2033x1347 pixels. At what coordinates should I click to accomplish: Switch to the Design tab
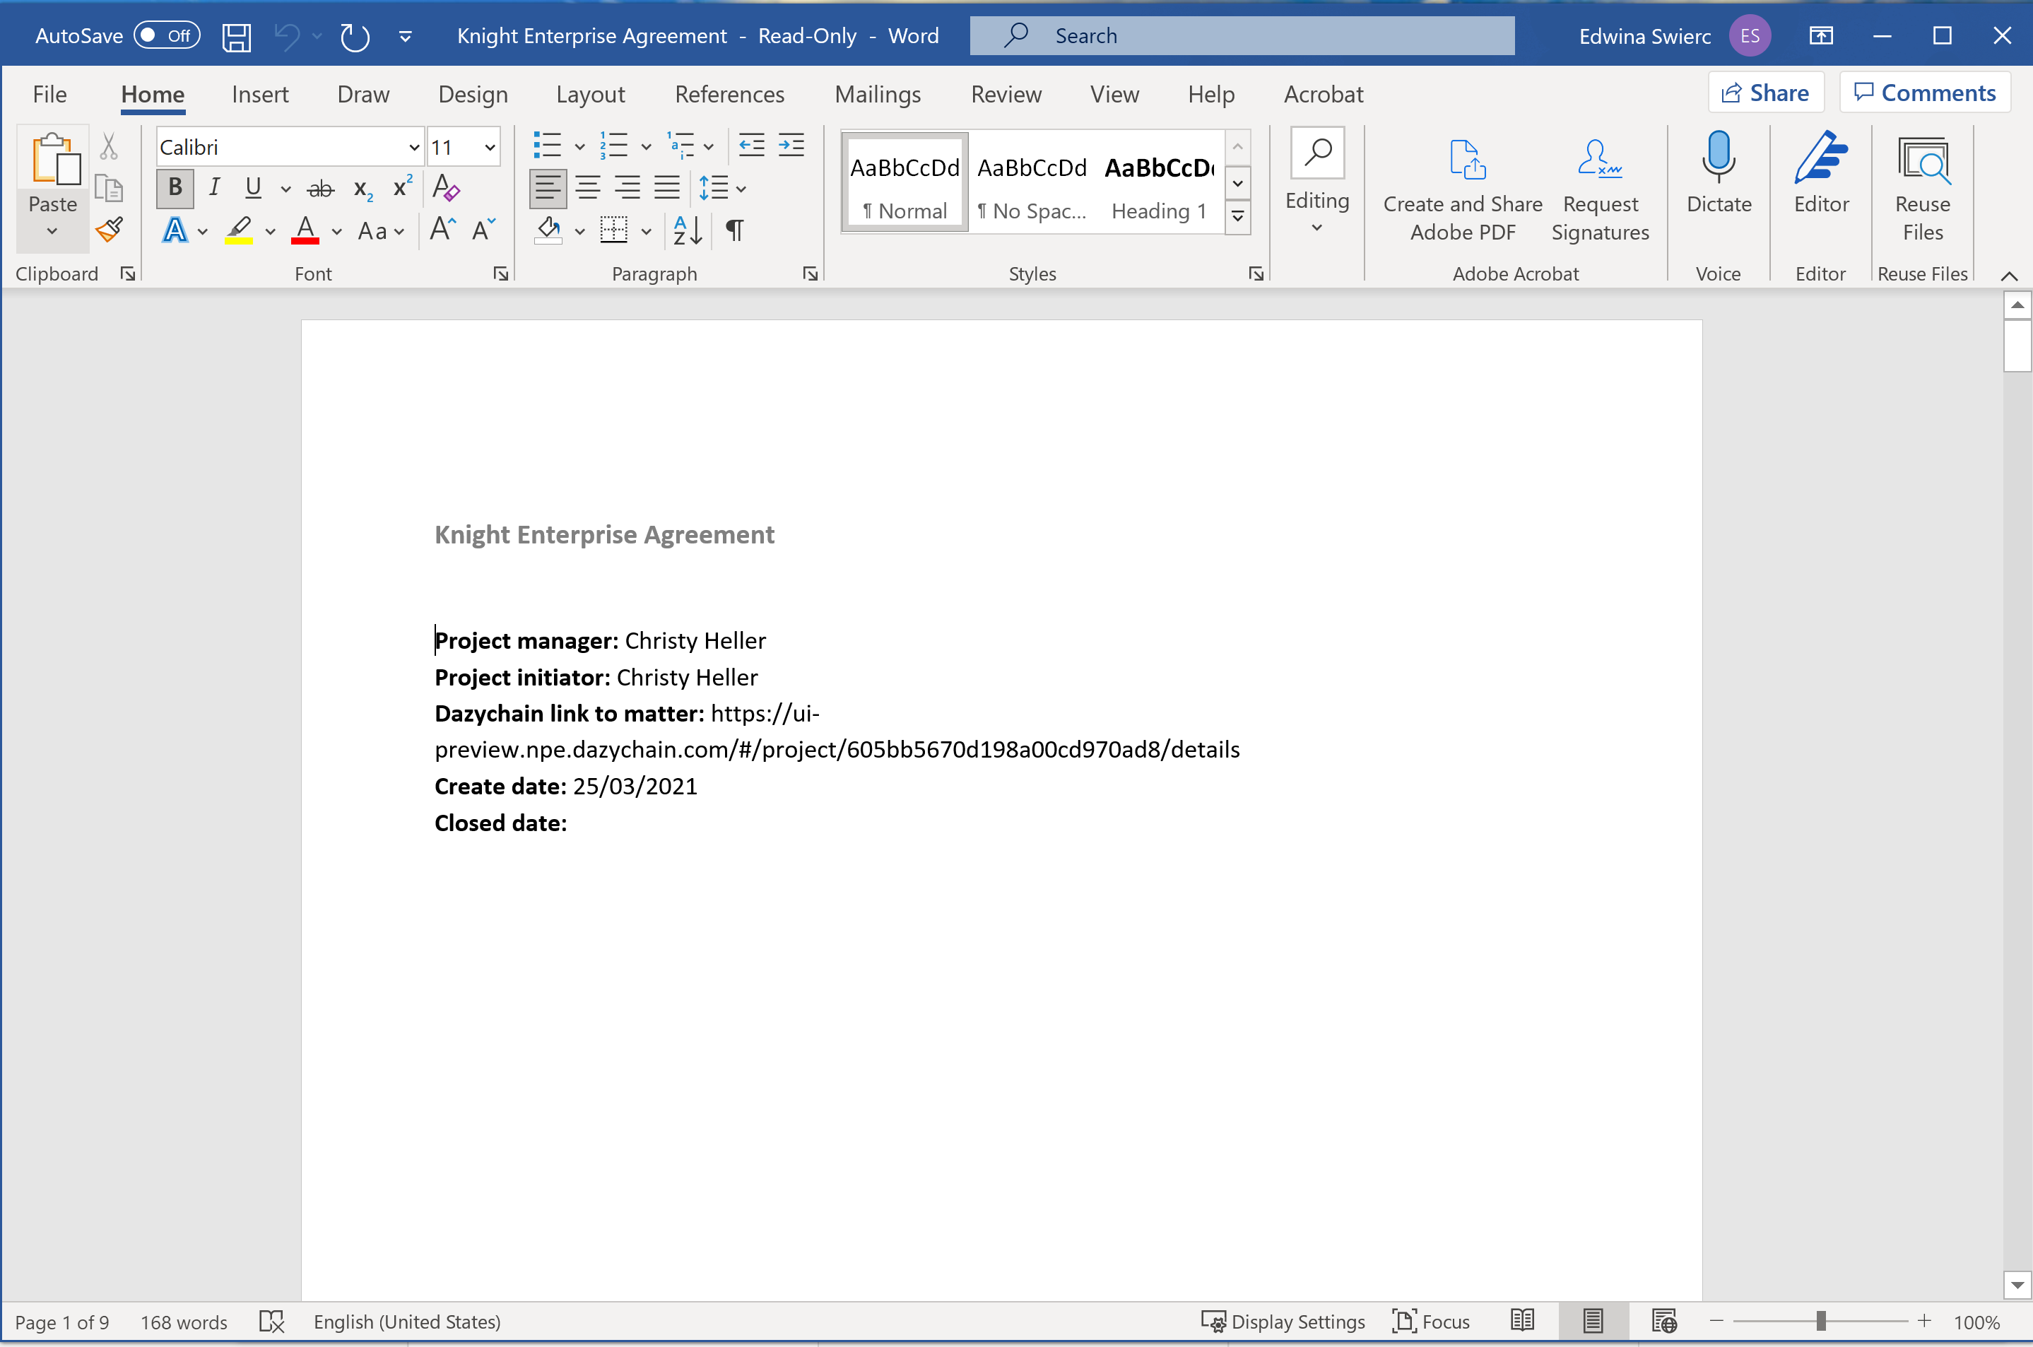(x=473, y=93)
